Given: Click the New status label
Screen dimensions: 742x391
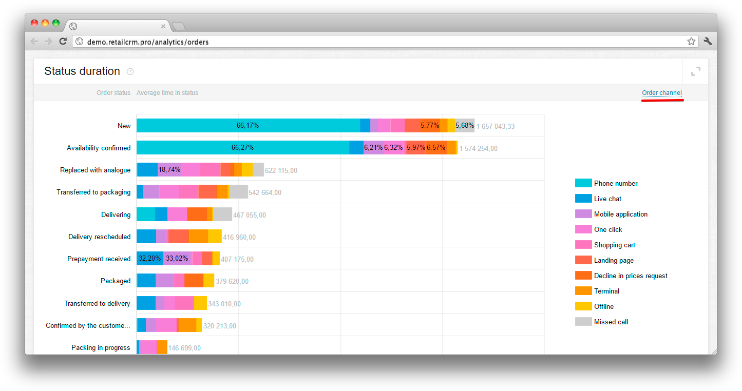Looking at the screenshot, I should 124,126.
